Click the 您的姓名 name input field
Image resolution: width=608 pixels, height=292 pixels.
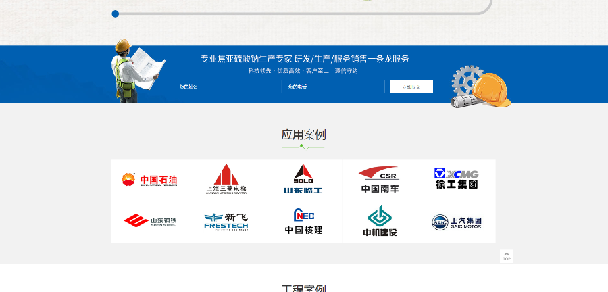click(x=224, y=87)
